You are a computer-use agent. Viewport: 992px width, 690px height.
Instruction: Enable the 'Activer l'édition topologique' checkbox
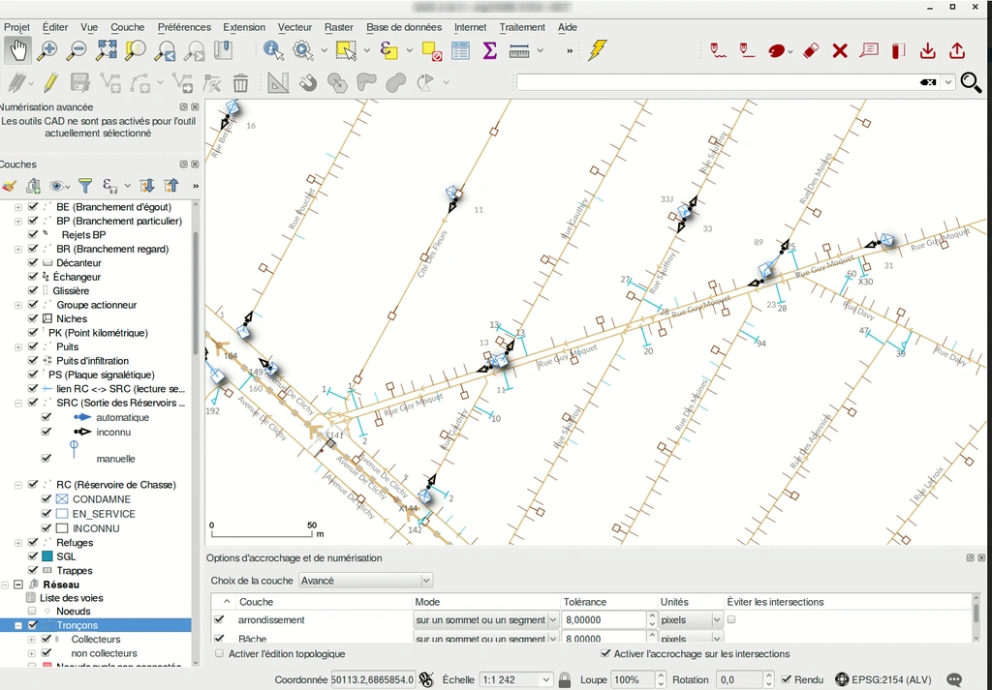(220, 654)
